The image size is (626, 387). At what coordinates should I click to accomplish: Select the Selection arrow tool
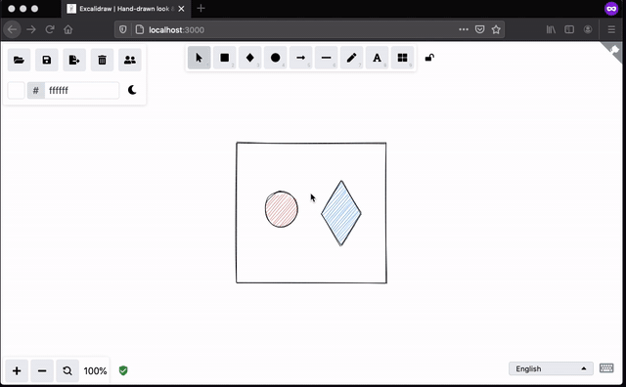point(199,58)
